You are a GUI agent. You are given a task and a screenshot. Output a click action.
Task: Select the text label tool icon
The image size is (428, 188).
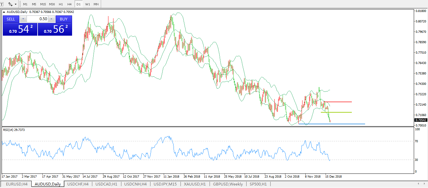2,4
